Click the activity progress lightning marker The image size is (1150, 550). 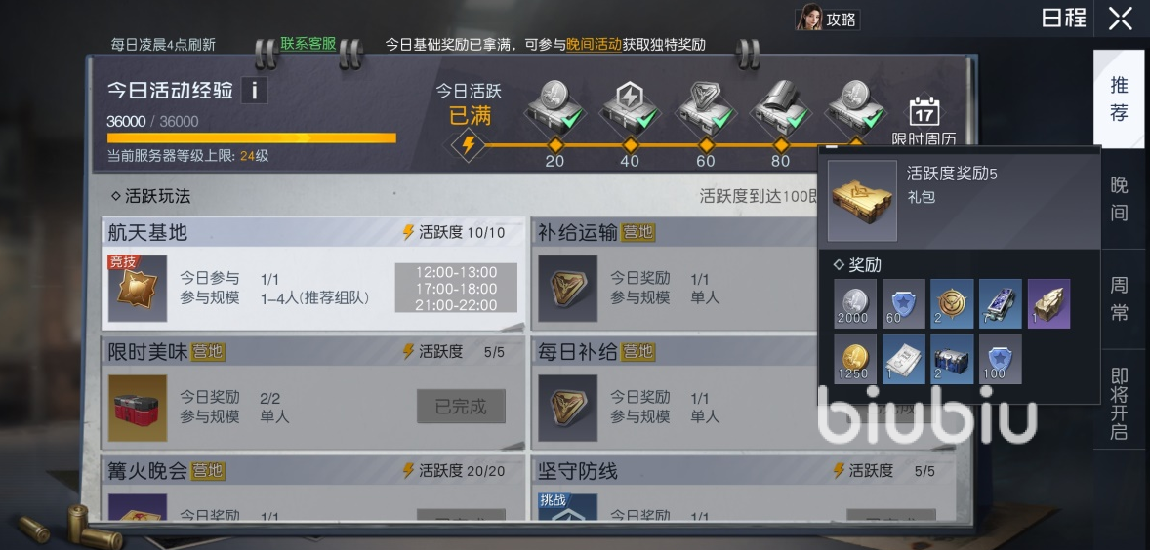(468, 145)
